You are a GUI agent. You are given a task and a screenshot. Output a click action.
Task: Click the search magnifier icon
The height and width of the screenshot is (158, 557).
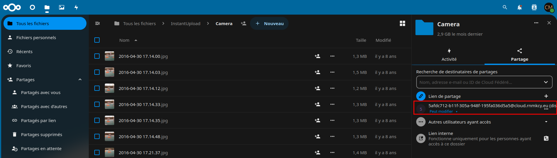(x=505, y=7)
